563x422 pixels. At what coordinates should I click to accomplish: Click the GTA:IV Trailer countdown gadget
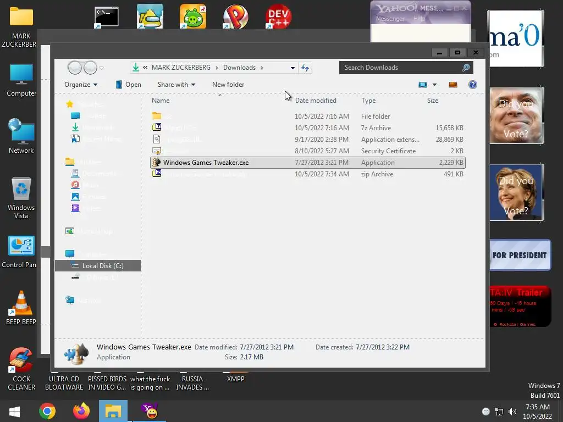[520, 306]
